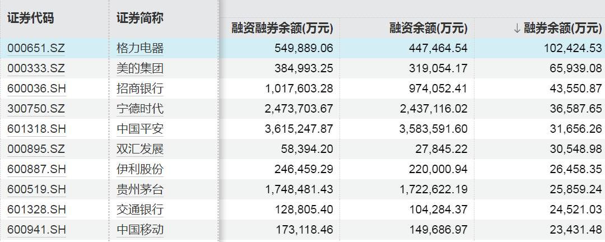
Task: Open 中国平安 stock name link
Action: [140, 129]
